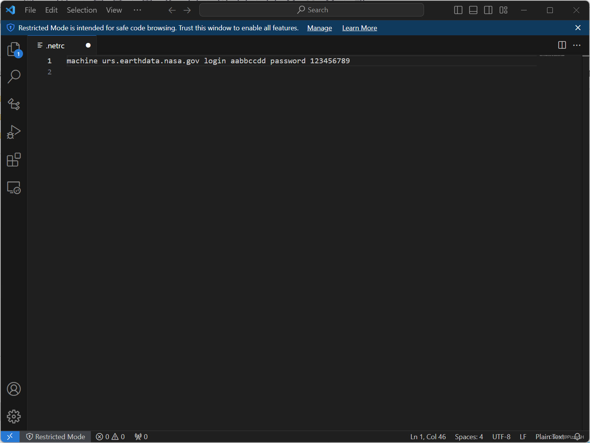Screen dimensions: 590x443
Task: Open the Run and Debug view
Action: pos(14,132)
